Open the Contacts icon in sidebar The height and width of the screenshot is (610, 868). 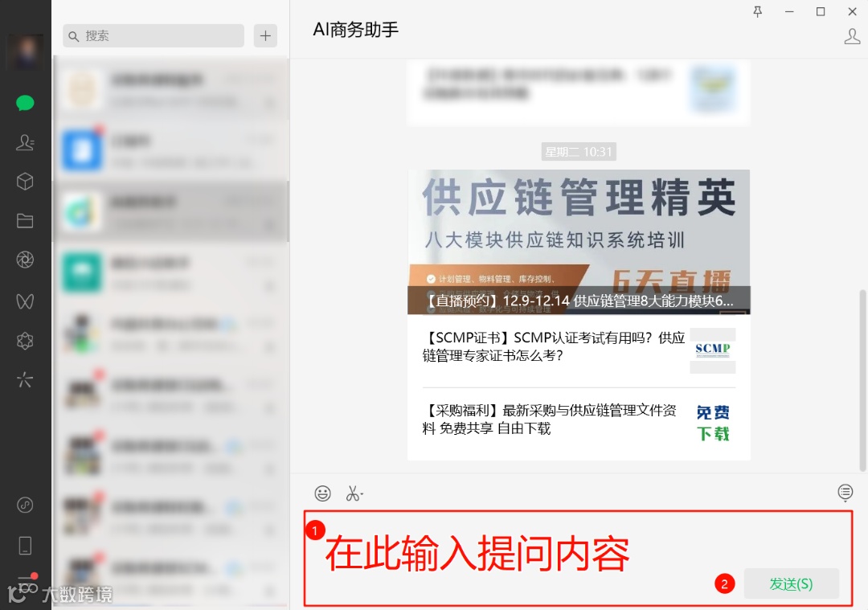25,142
